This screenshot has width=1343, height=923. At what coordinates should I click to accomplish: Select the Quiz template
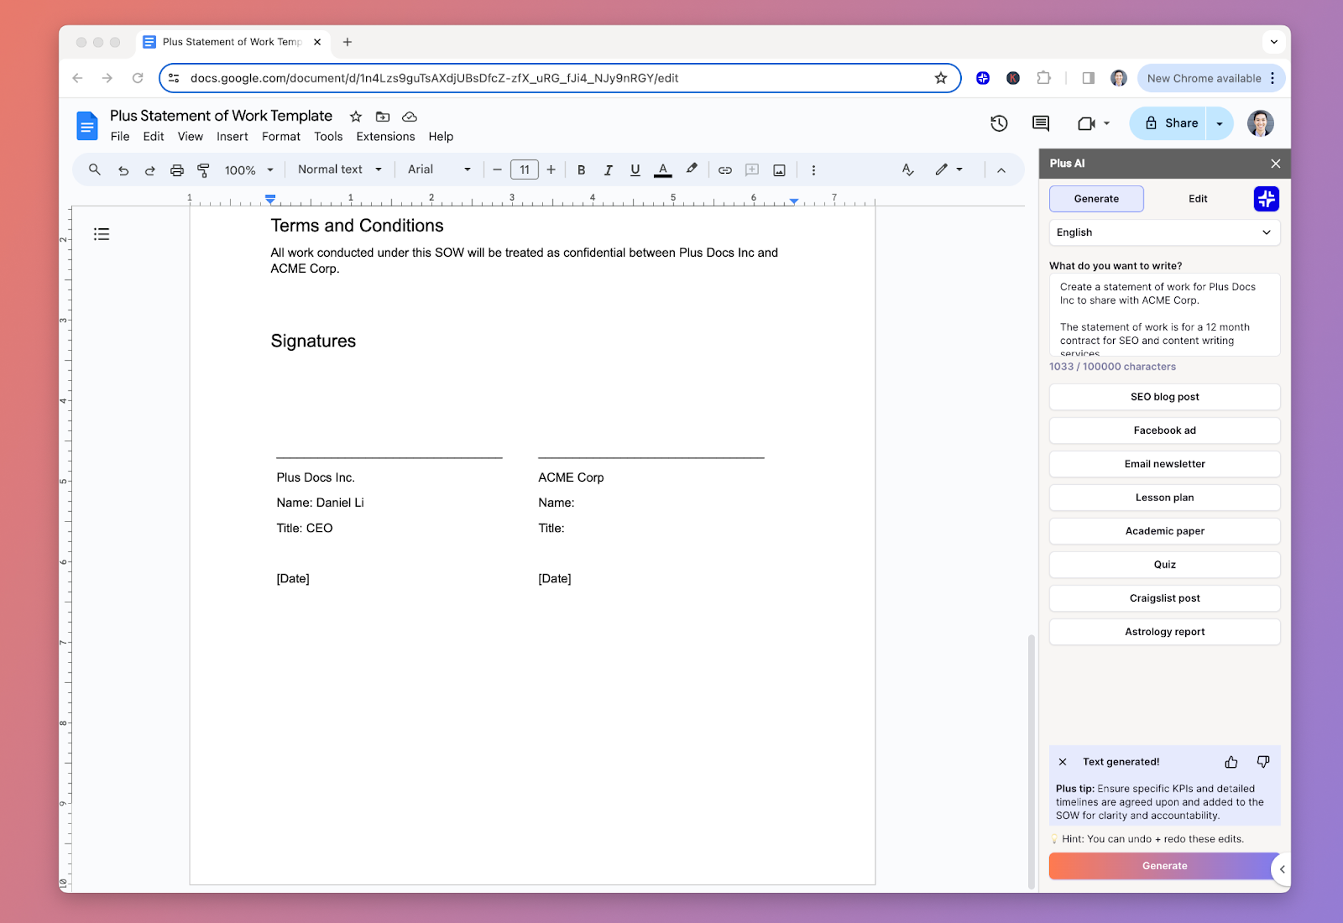click(x=1165, y=565)
